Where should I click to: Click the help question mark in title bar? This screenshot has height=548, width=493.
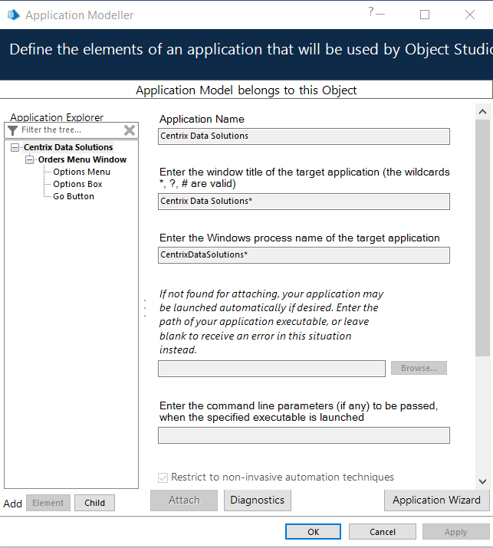(x=371, y=11)
